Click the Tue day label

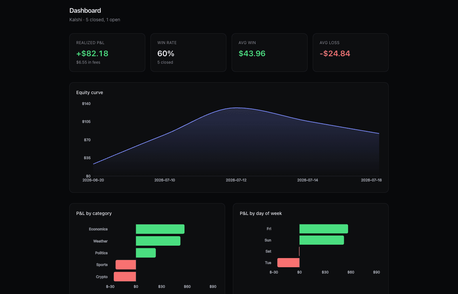pos(268,263)
